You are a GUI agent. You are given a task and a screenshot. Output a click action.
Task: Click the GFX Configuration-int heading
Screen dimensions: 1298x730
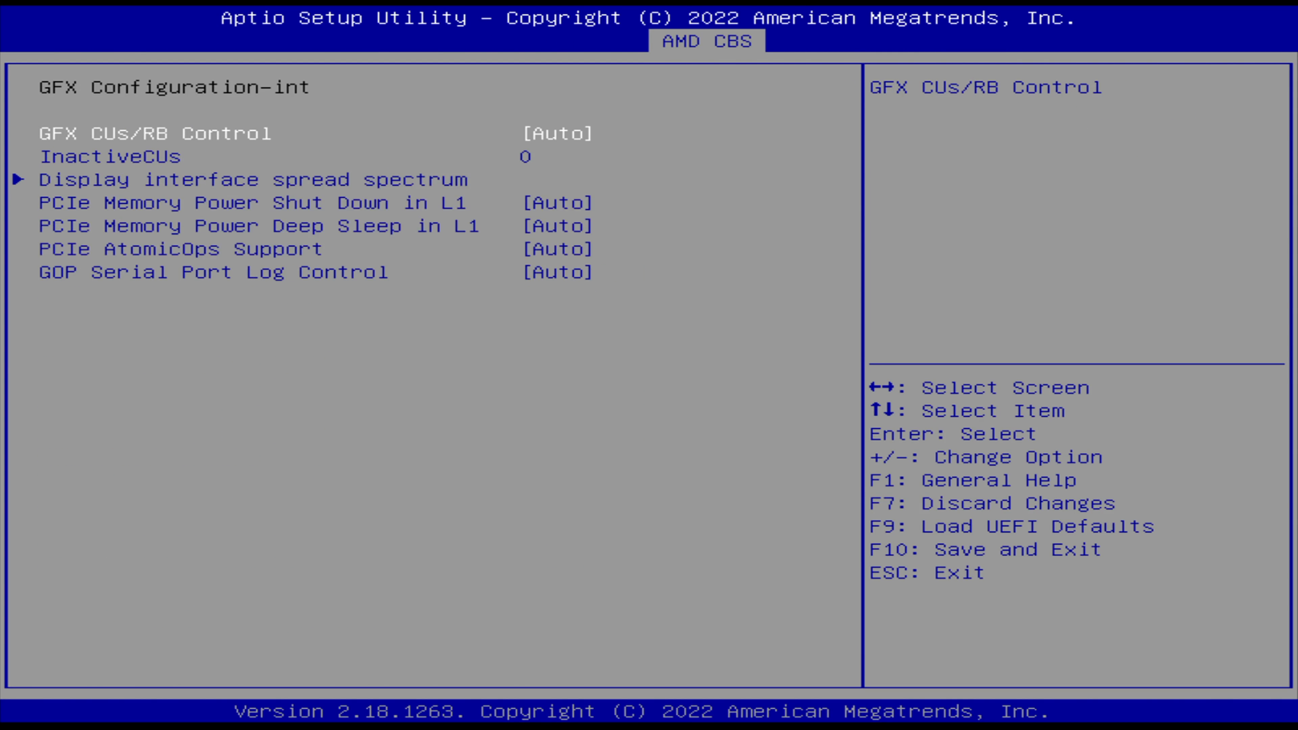pos(174,87)
